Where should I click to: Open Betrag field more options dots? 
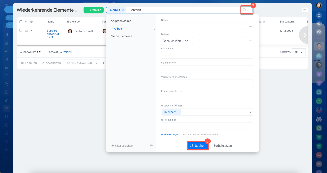pos(250,41)
